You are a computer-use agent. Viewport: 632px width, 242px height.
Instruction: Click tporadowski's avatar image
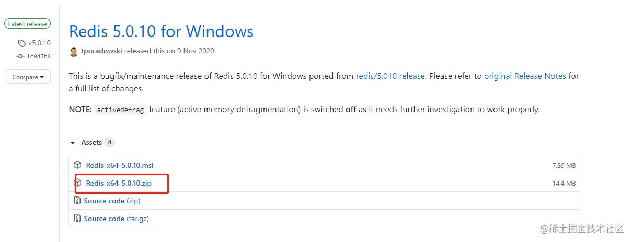click(x=74, y=51)
